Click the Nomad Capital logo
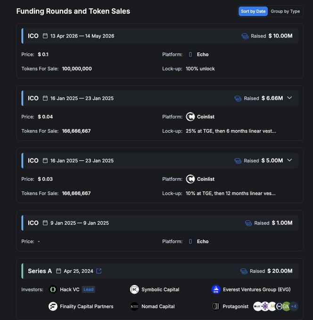Image resolution: width=313 pixels, height=320 pixels. (134, 306)
